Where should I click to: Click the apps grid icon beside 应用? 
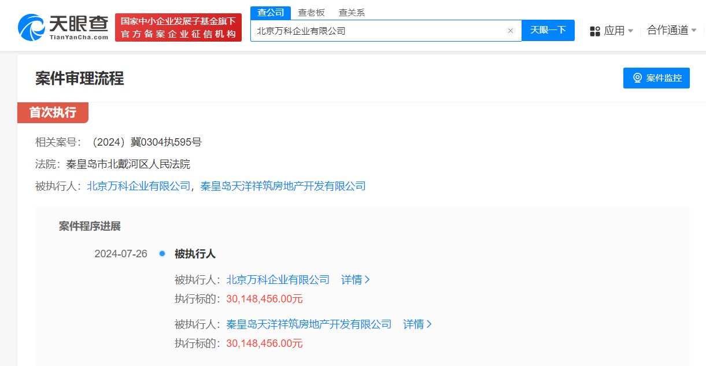click(x=595, y=31)
